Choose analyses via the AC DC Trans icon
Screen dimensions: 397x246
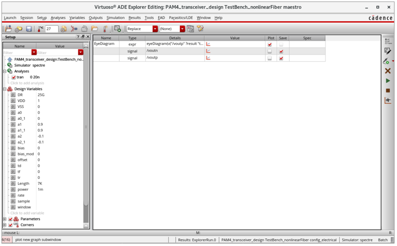[x=388, y=41]
